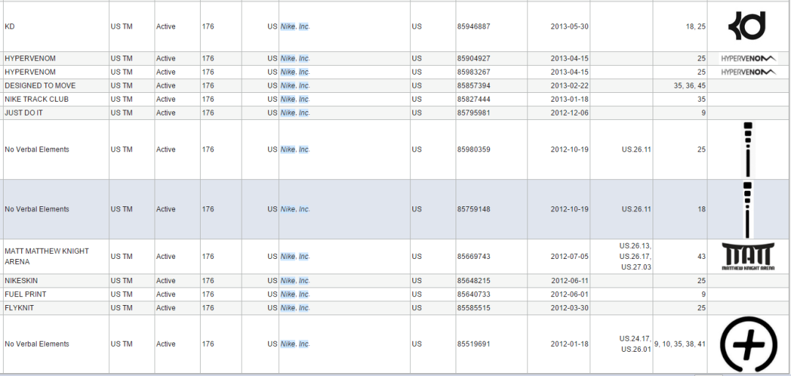Open the circled plus sign logo

tap(748, 345)
